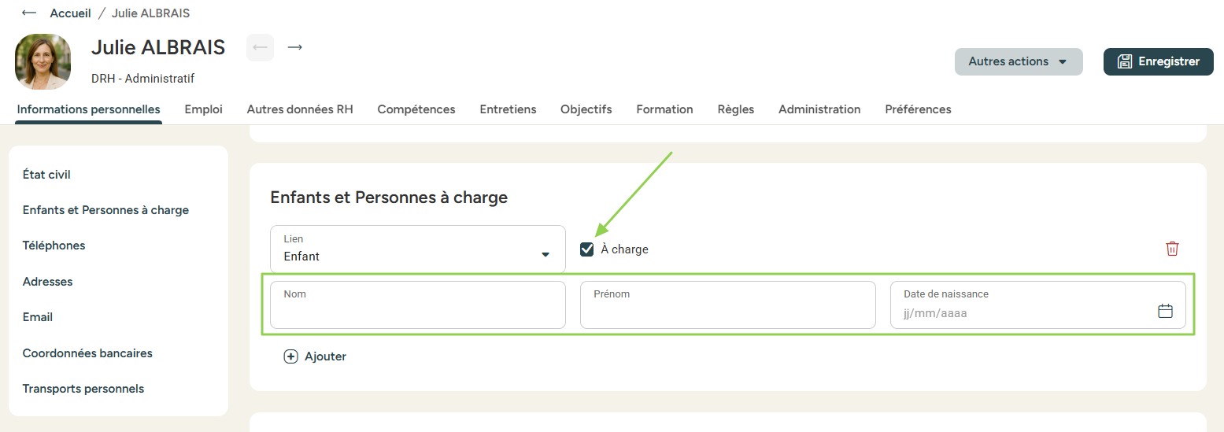
Task: Click the Enregistrer button
Action: (x=1158, y=61)
